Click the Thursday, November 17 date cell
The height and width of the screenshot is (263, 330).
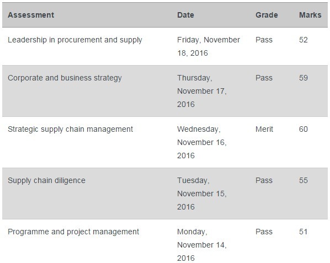tap(202, 91)
